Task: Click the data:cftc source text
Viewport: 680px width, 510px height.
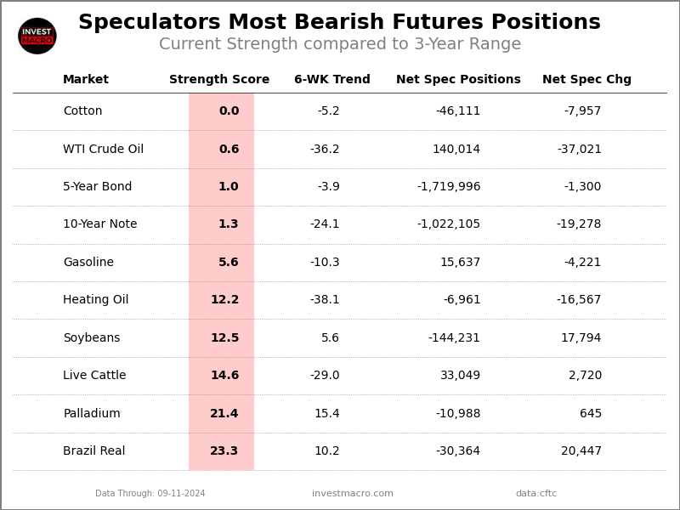Action: 536,494
